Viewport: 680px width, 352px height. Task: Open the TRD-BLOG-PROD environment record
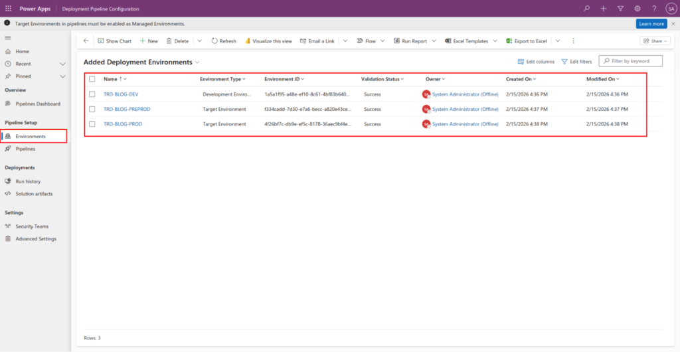point(123,124)
